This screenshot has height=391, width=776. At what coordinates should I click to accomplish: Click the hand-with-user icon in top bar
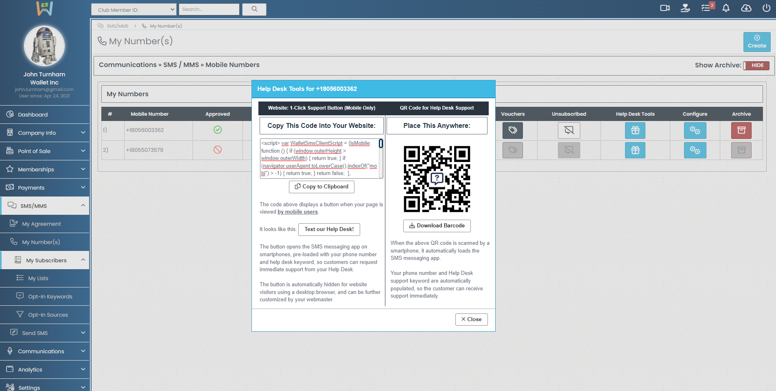pos(685,8)
